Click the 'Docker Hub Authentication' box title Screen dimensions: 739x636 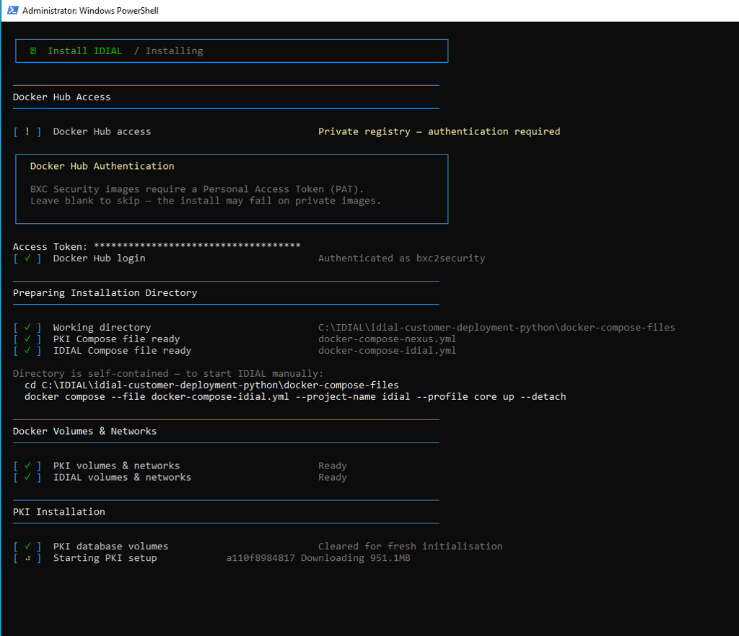pyautogui.click(x=102, y=166)
